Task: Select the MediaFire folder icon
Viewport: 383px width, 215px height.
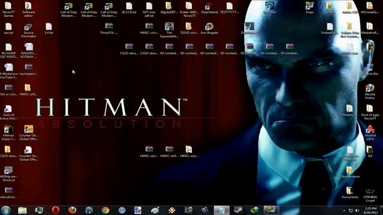Action: click(x=370, y=29)
